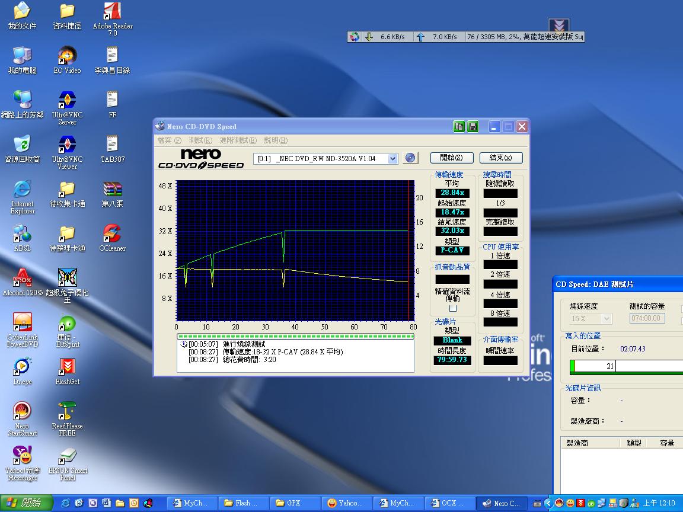Screen dimensions: 683x512
Task: Open the 說明 menu
Action: [276, 140]
